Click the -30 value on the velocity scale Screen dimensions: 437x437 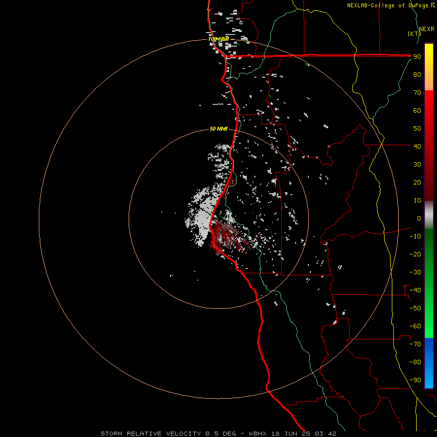415,272
